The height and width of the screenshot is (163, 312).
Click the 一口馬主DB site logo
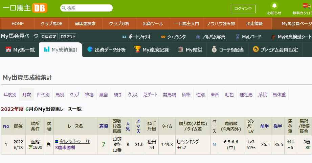point(25,8)
